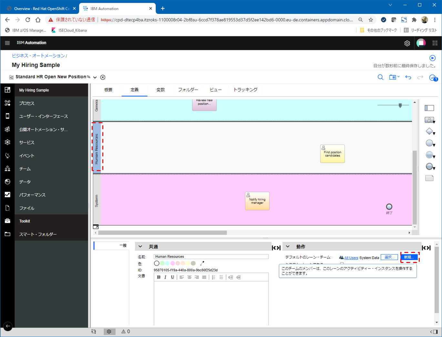Insert a numbered list in documentation editor
Viewport: 442px width, 337px height.
coord(214,277)
